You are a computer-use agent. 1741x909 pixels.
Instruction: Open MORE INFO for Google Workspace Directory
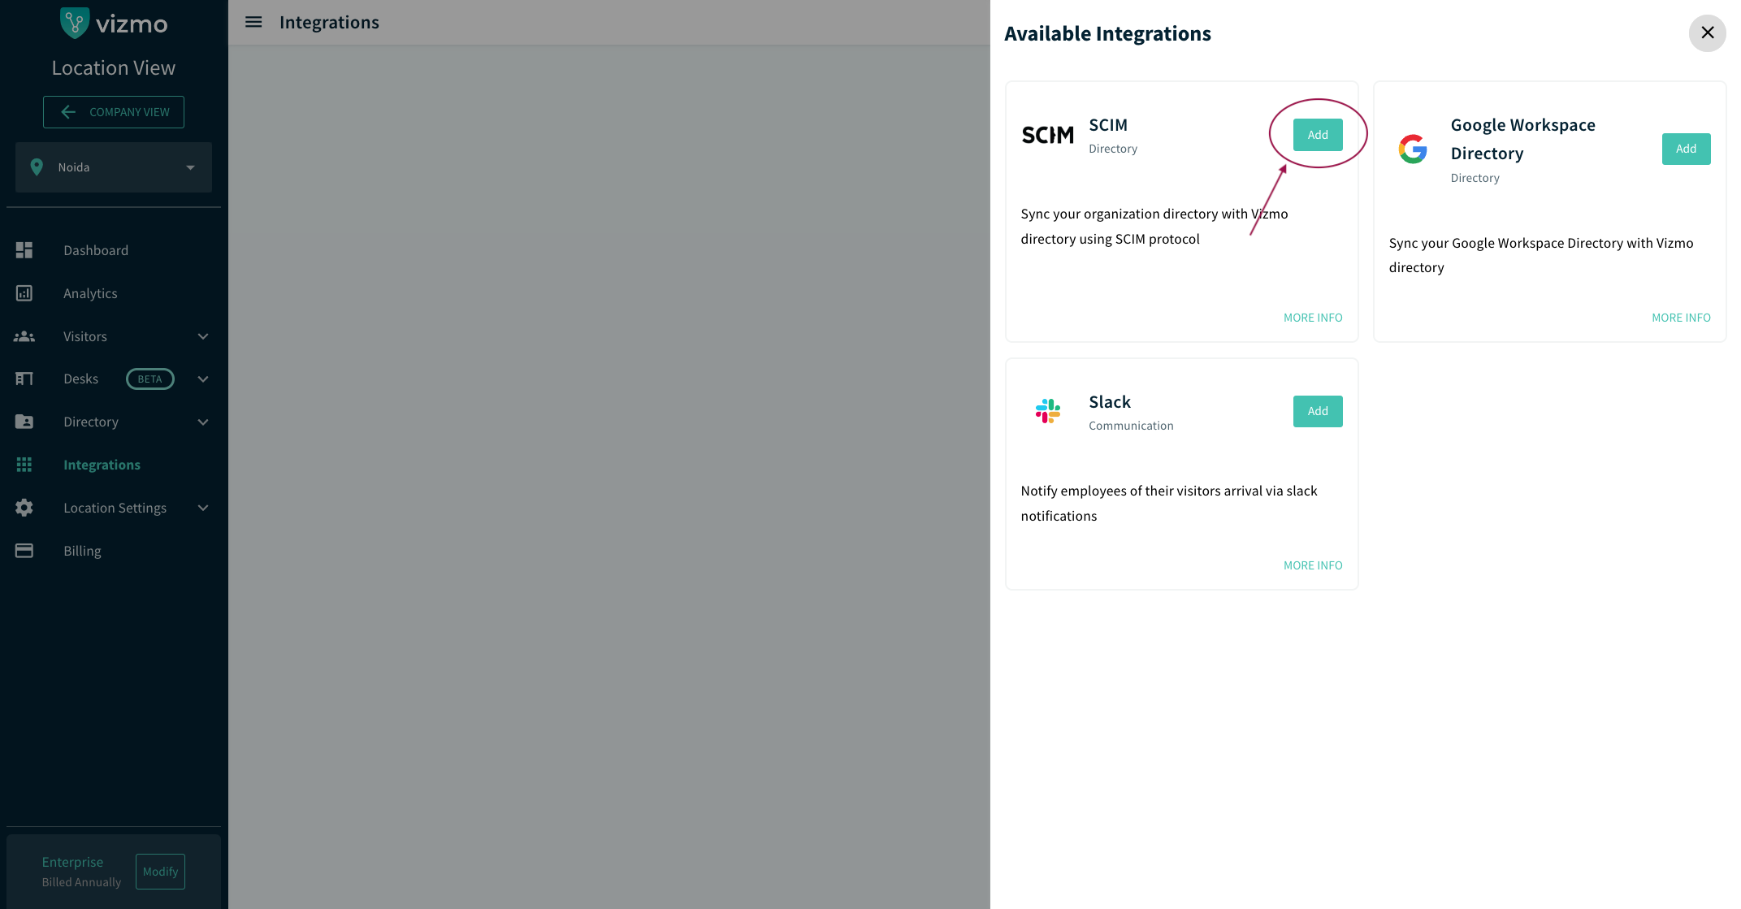pyautogui.click(x=1681, y=318)
